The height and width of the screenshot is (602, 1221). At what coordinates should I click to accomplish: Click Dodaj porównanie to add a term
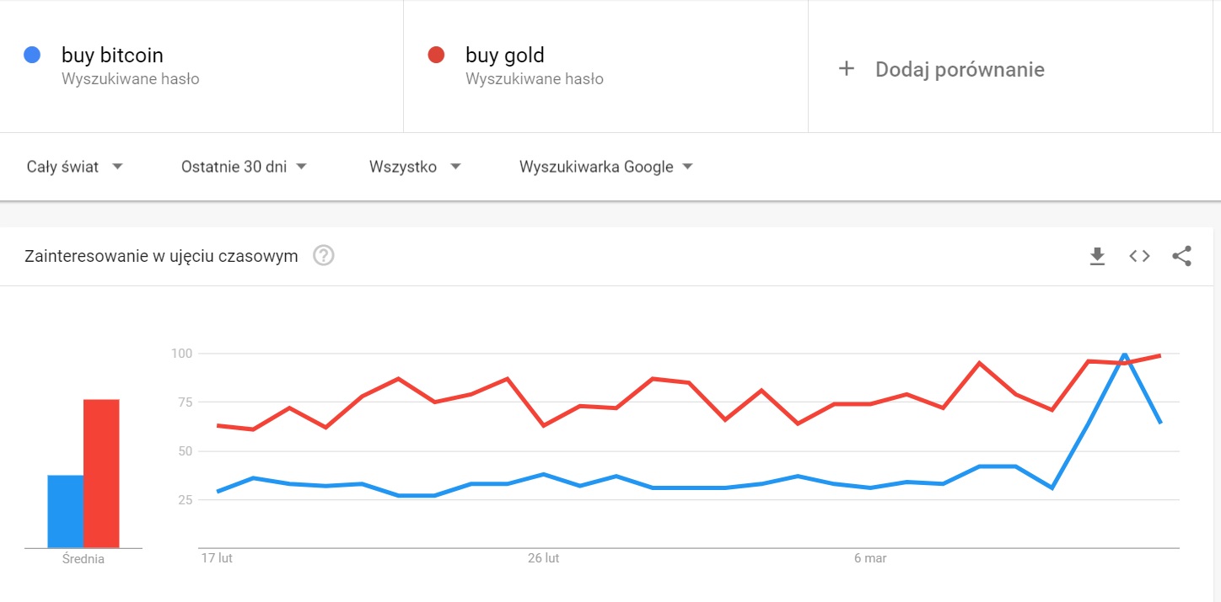[960, 69]
